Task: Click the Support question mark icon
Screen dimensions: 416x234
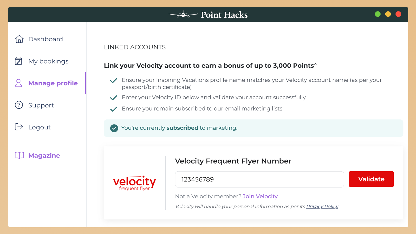Action: point(19,105)
